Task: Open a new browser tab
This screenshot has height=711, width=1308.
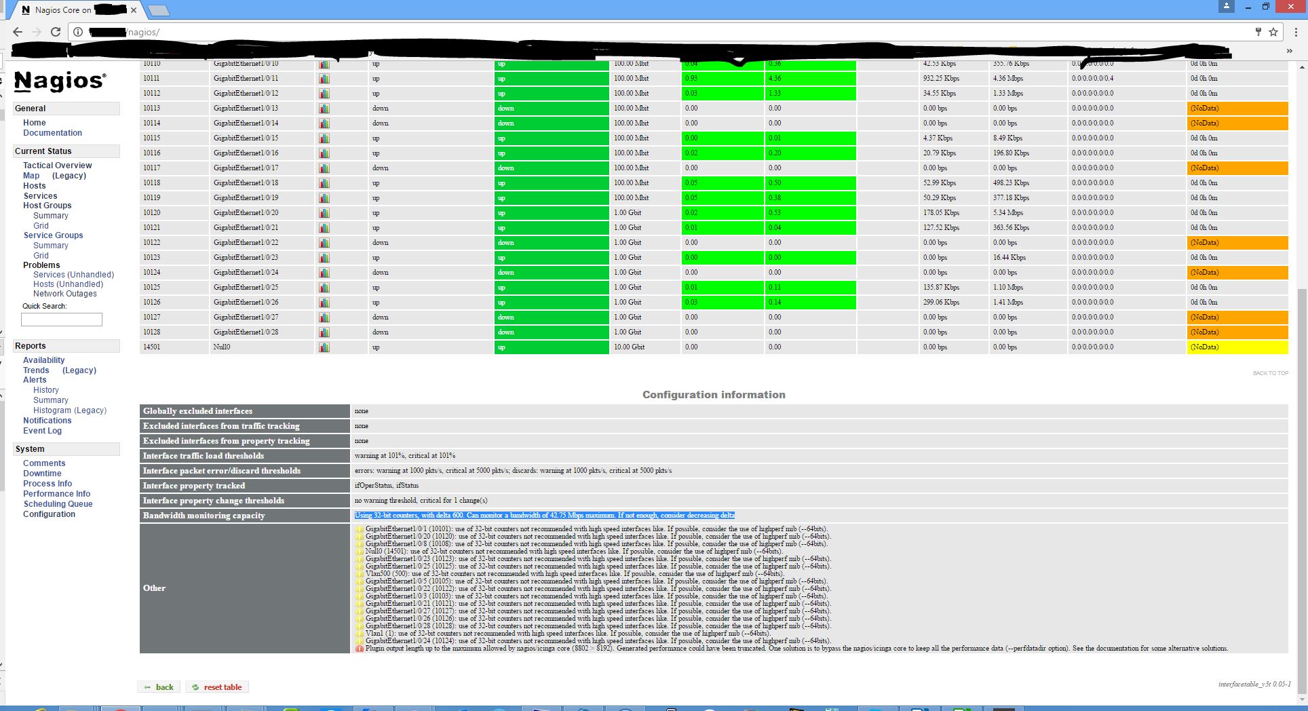Action: 158,10
